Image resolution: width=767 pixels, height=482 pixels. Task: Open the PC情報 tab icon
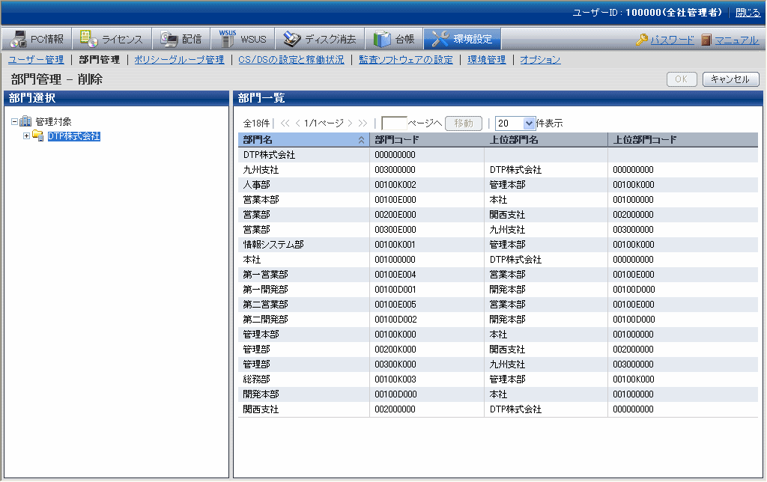[18, 39]
